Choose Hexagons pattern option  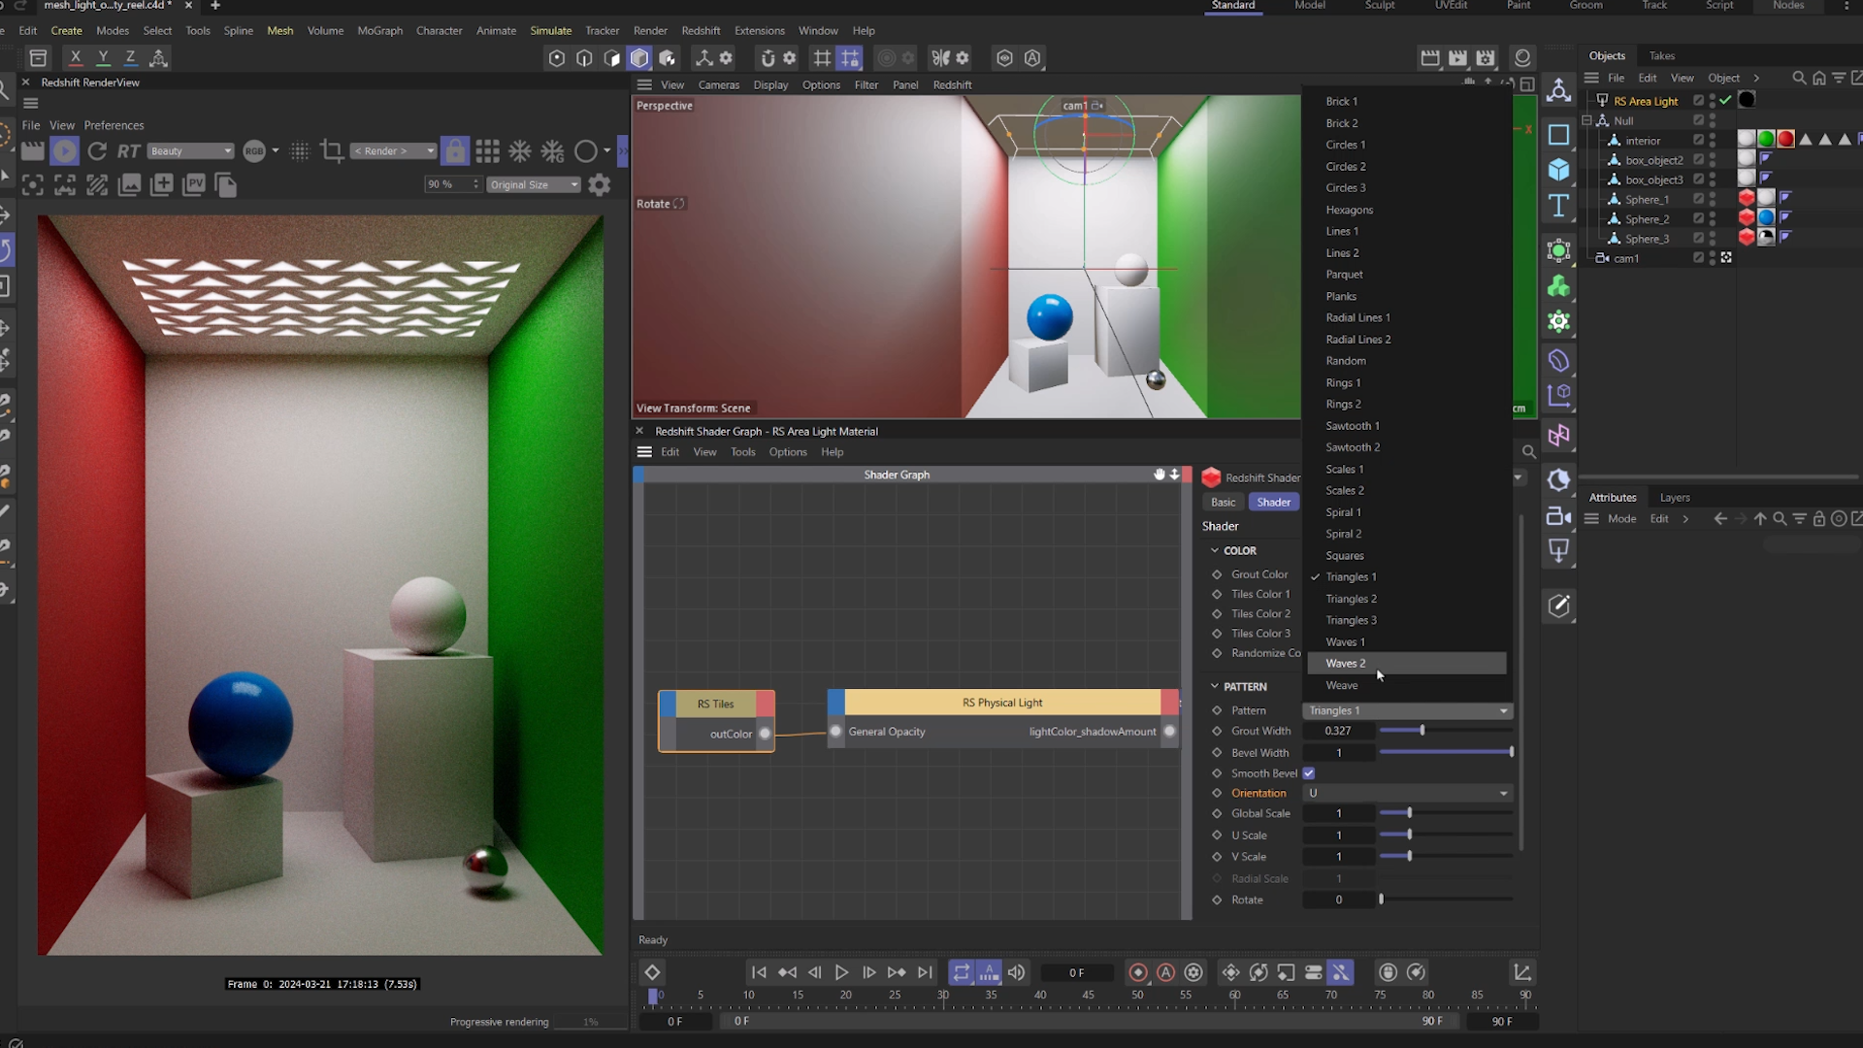[x=1407, y=210]
